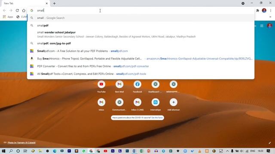This screenshot has height=154, width=275.
Task: Open Excel from the taskbar
Action: tap(142, 151)
